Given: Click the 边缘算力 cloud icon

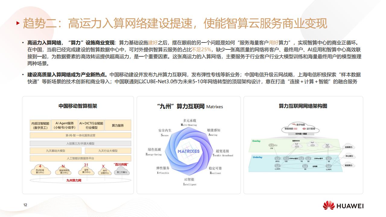Looking at the screenshot, I should (x=348, y=146).
